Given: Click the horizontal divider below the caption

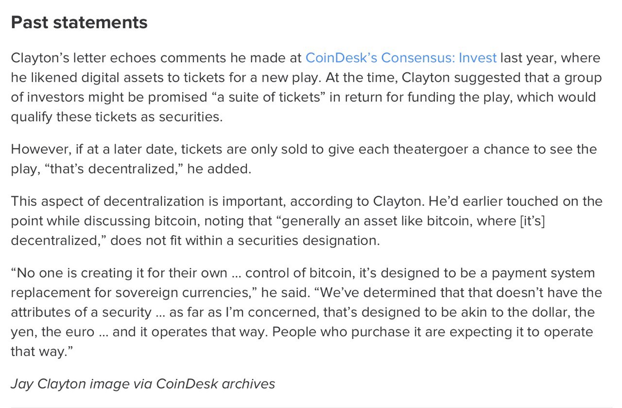Looking at the screenshot, I should pyautogui.click(x=311, y=406).
